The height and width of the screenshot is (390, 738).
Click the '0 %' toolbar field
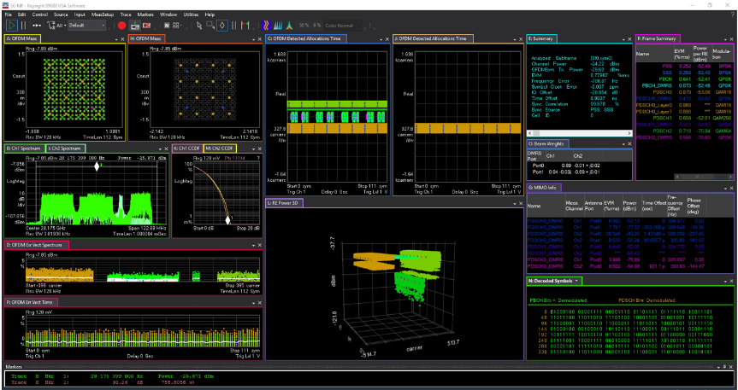click(316, 26)
